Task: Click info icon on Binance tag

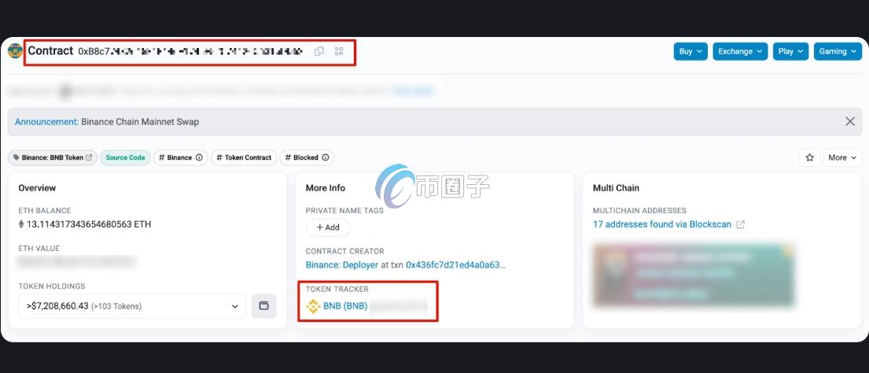Action: click(x=199, y=157)
